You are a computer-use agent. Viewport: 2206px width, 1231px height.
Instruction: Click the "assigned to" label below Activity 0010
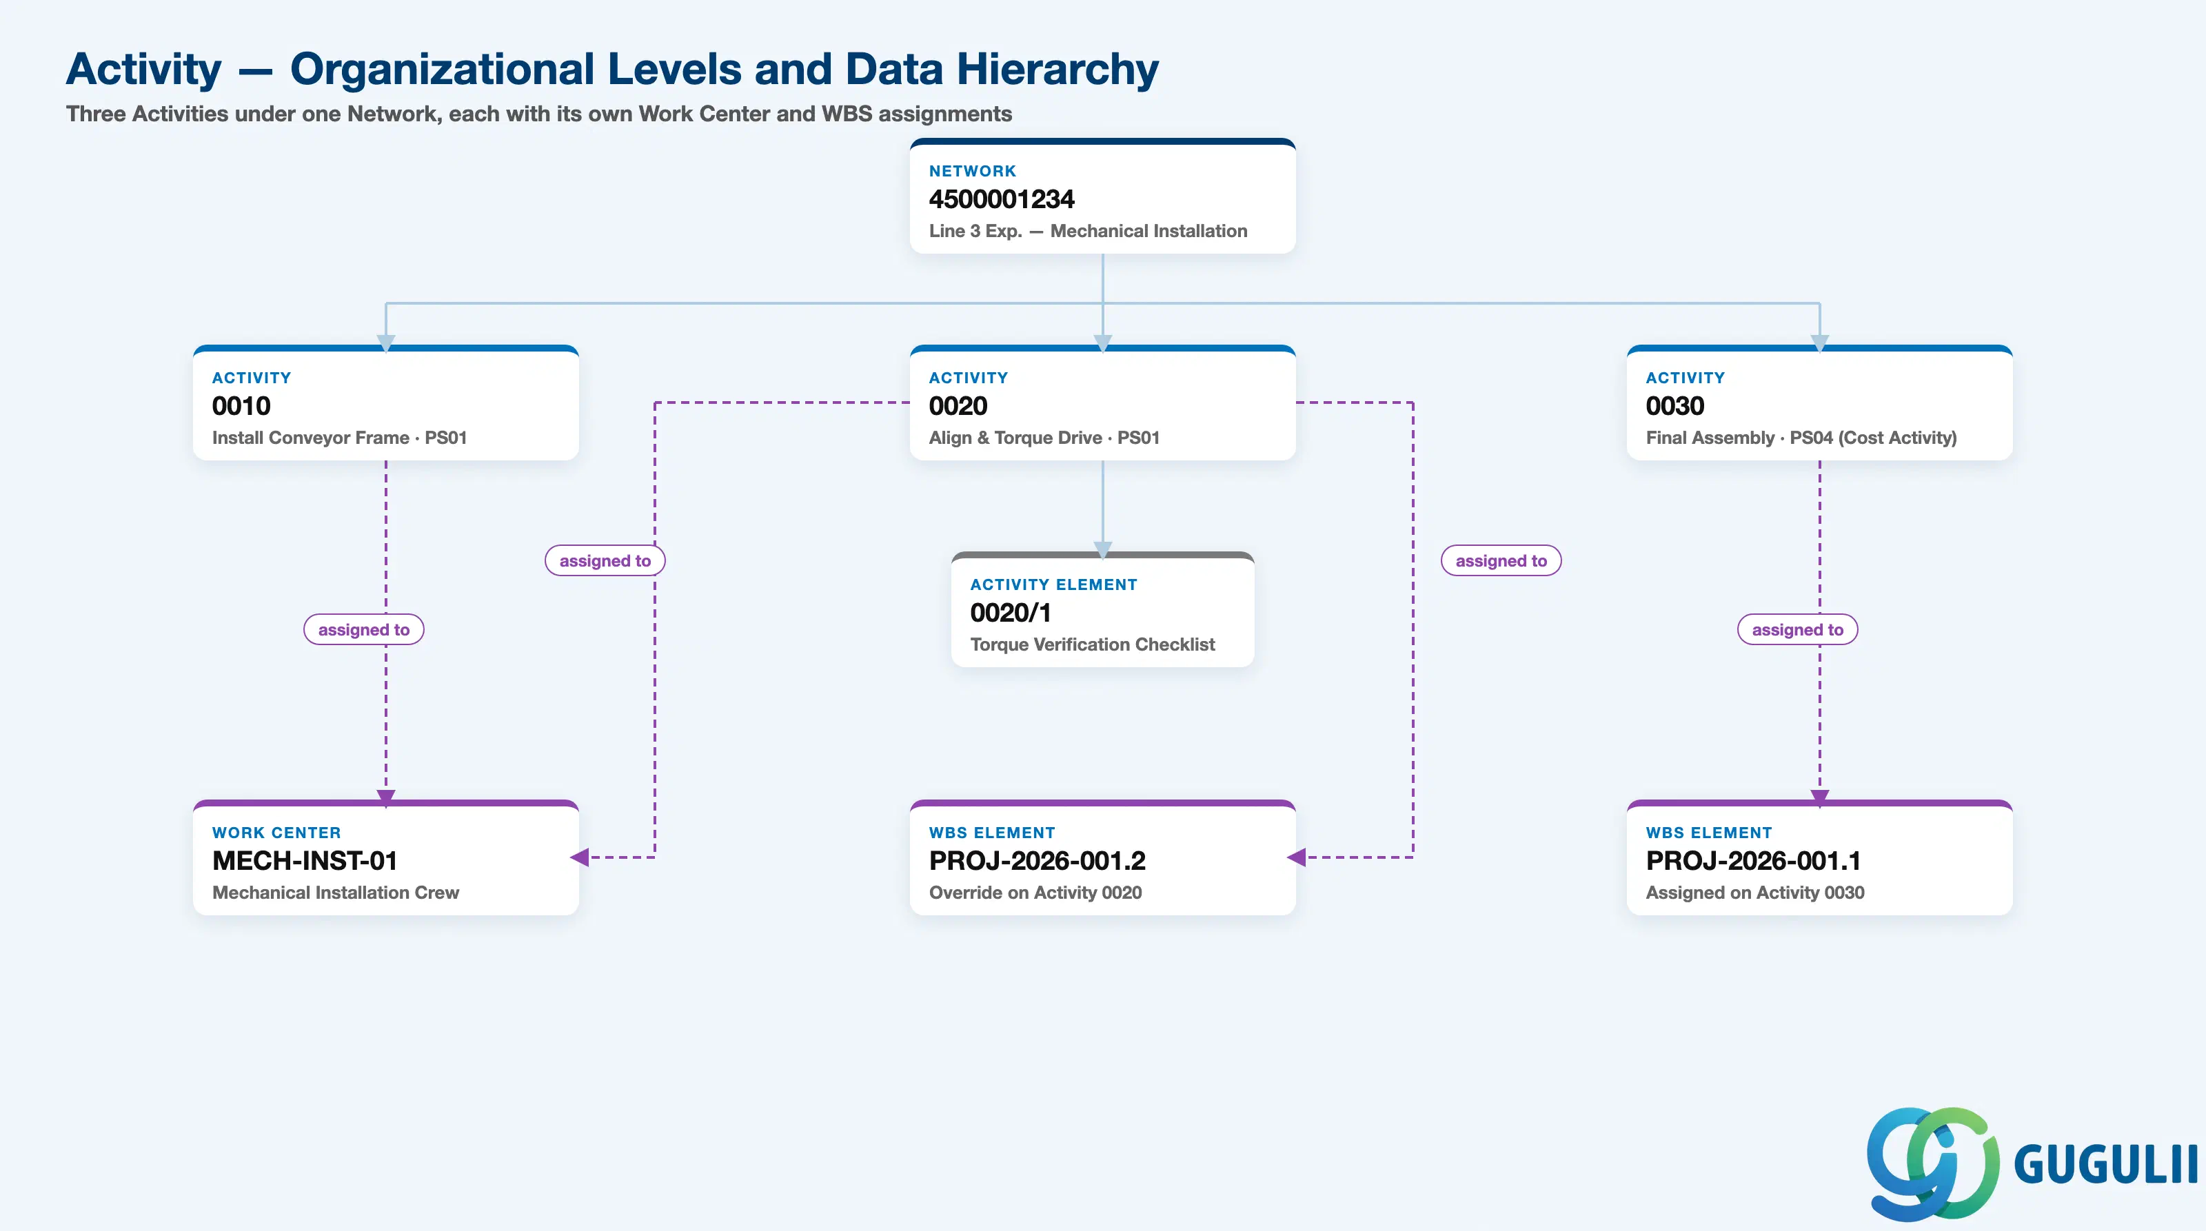click(x=364, y=629)
